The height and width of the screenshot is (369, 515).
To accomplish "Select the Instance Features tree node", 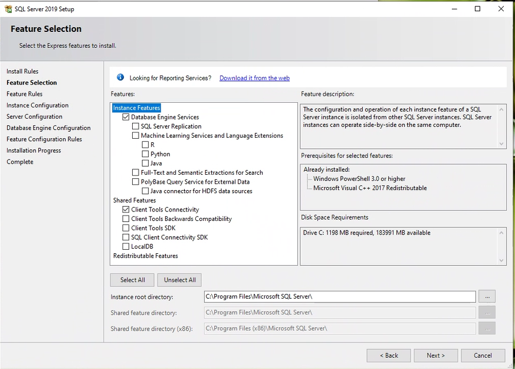I will point(137,108).
